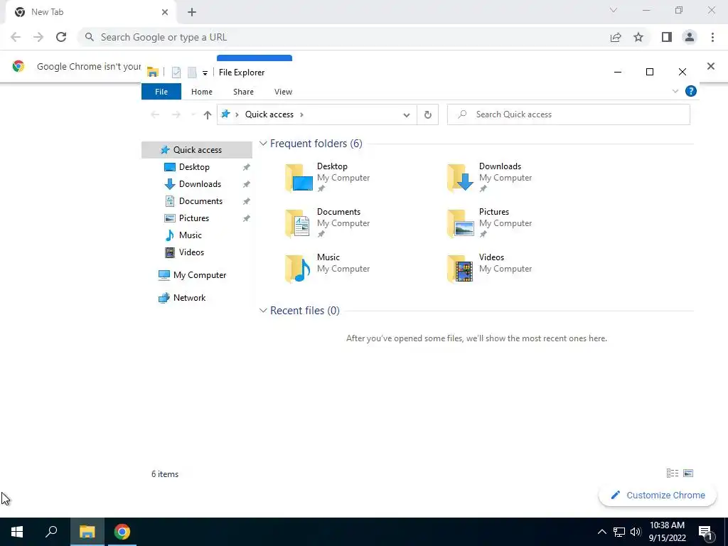Close the New Tab tab

click(x=165, y=12)
